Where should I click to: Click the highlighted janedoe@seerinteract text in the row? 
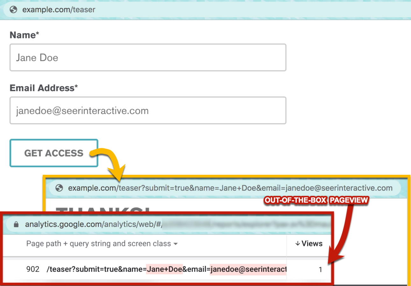(248, 269)
